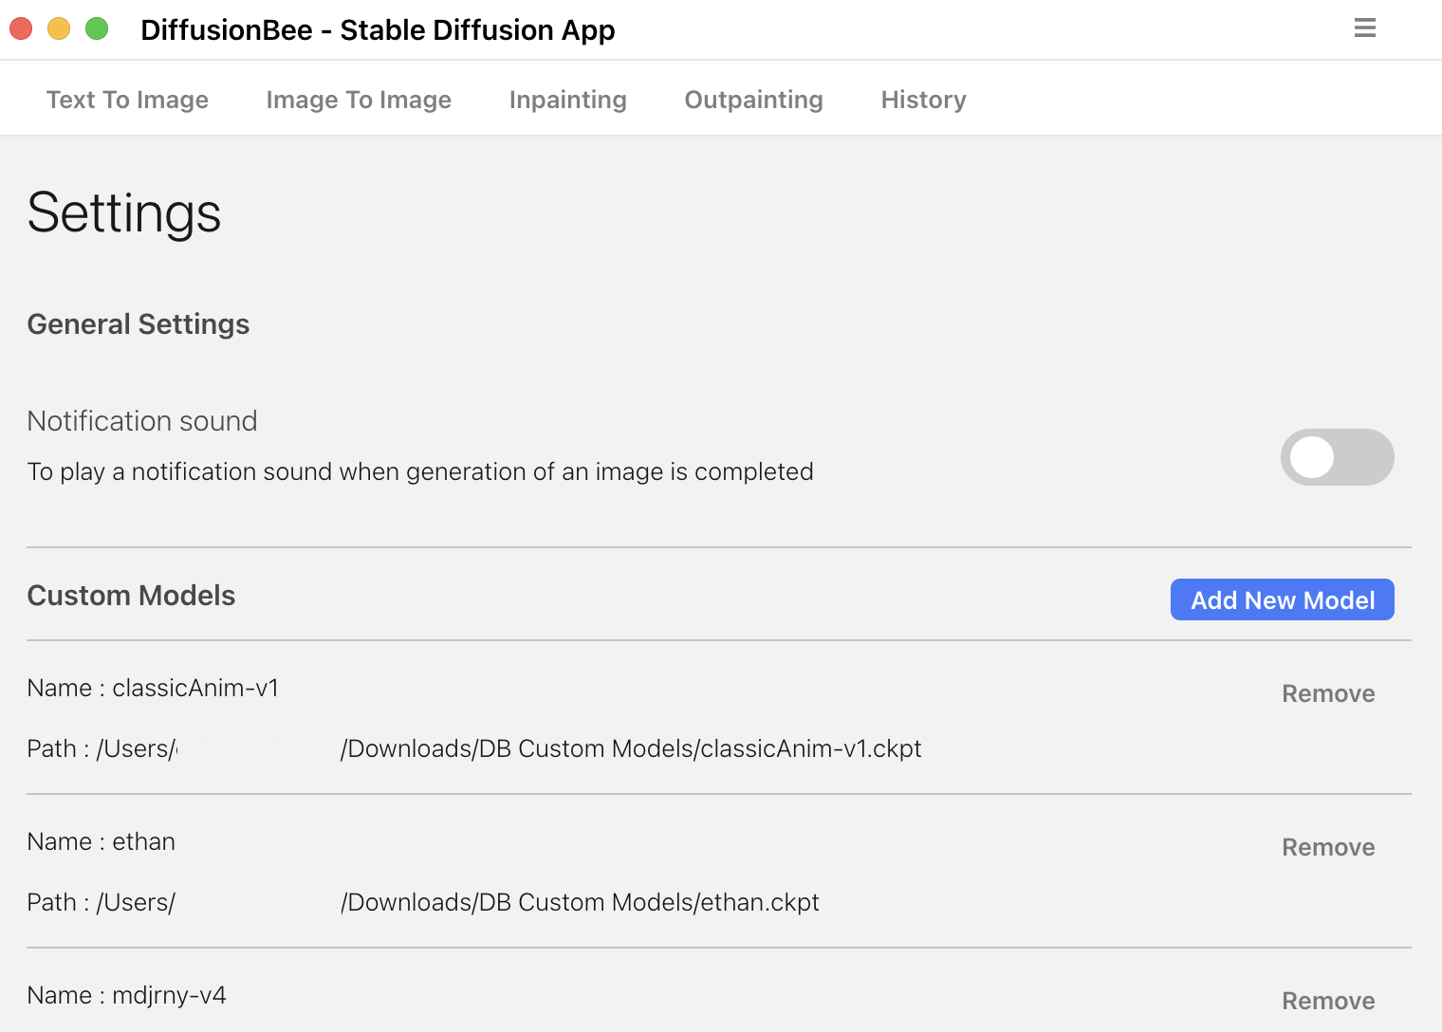Open the Inpainting tab
The image size is (1442, 1032).
(x=567, y=100)
